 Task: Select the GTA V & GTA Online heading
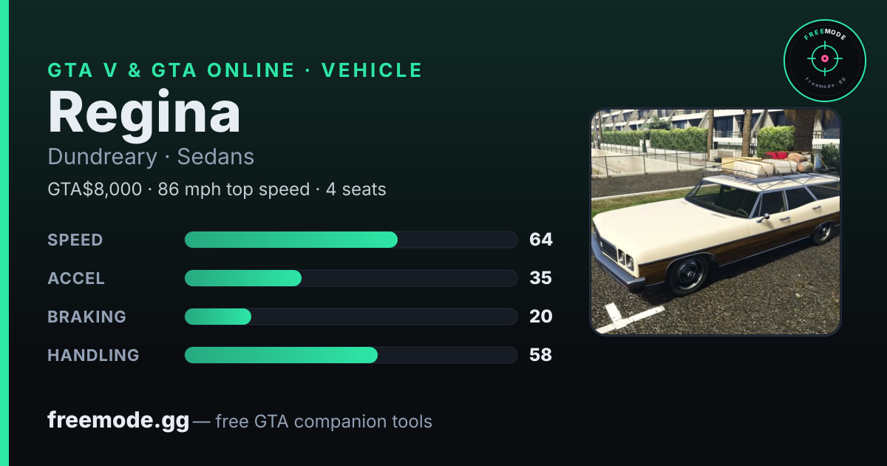235,70
